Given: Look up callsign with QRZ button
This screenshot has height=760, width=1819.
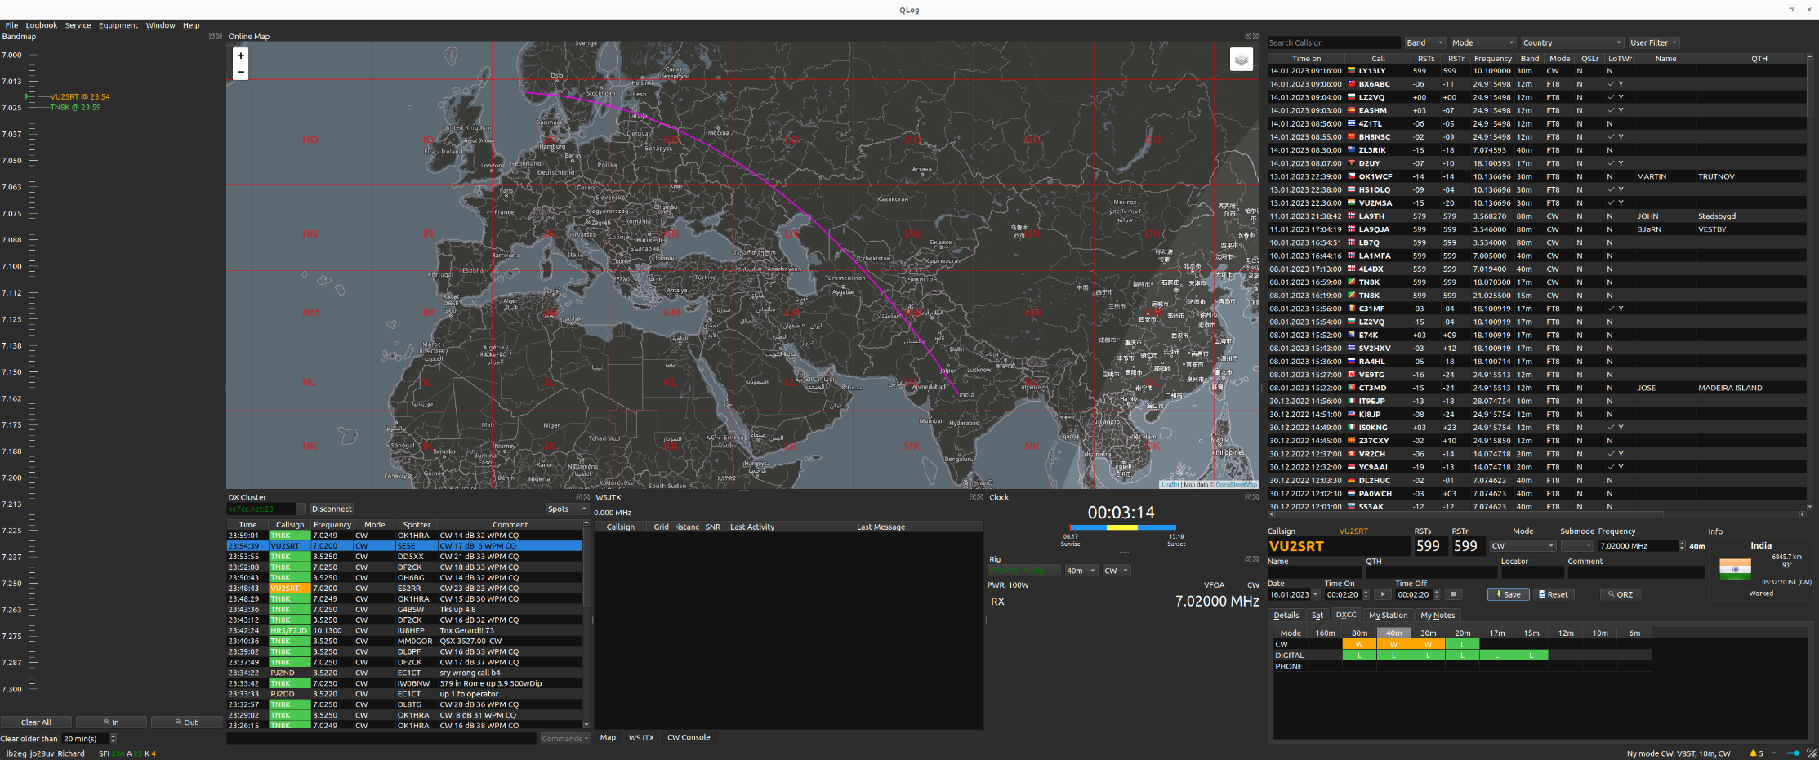Looking at the screenshot, I should click(1619, 594).
